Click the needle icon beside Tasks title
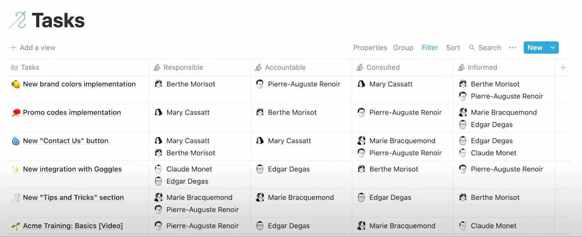582x237 pixels. click(17, 20)
